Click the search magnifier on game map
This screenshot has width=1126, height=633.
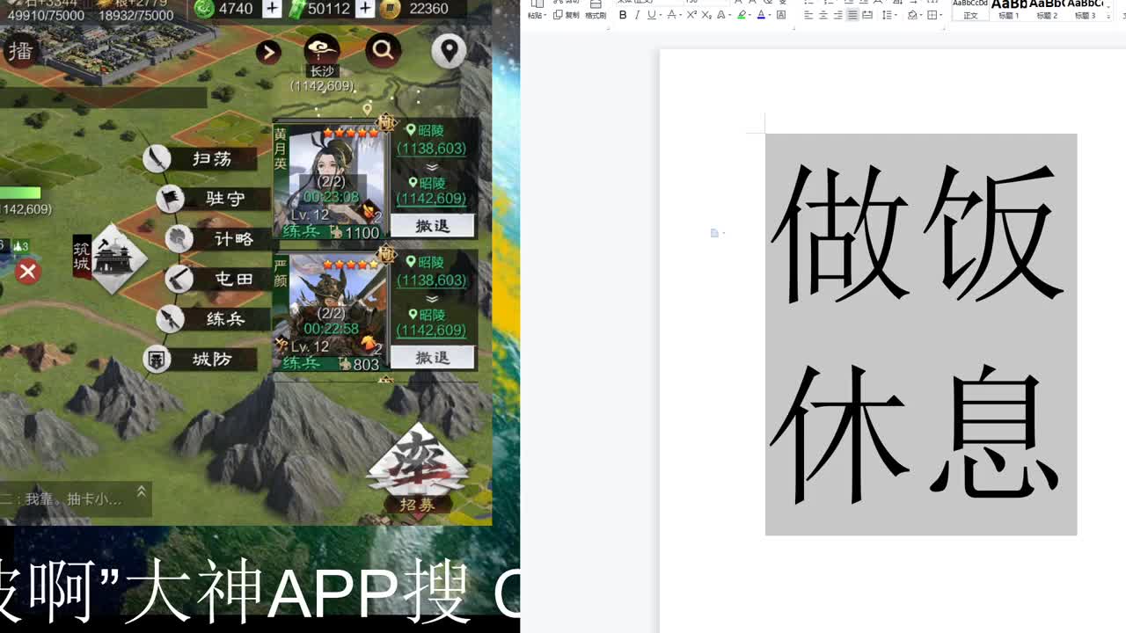[383, 51]
